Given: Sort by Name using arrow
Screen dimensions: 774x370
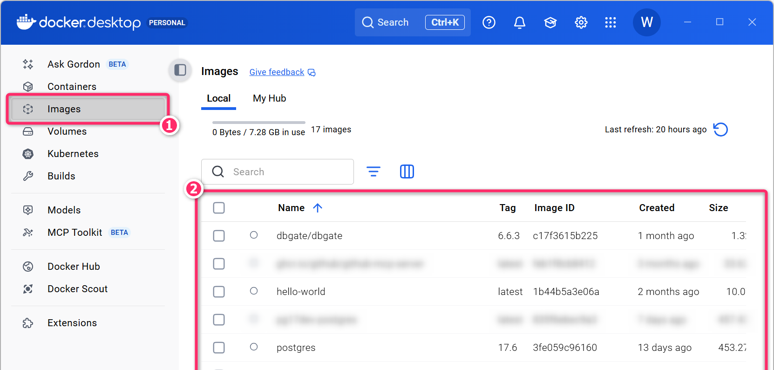Looking at the screenshot, I should point(318,208).
